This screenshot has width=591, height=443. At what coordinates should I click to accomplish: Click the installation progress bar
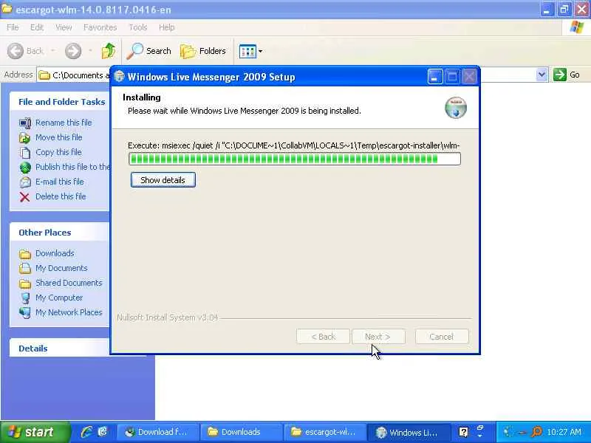coord(294,159)
